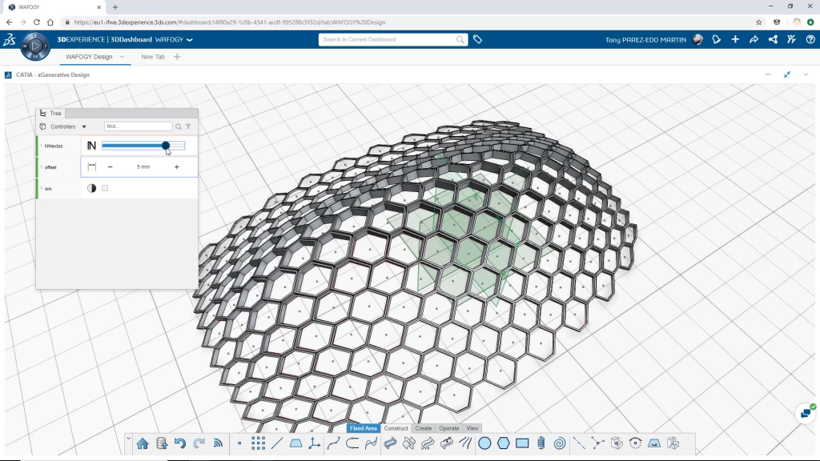Viewport: 820px width, 461px height.
Task: Select the Plane tool
Action: (296, 443)
